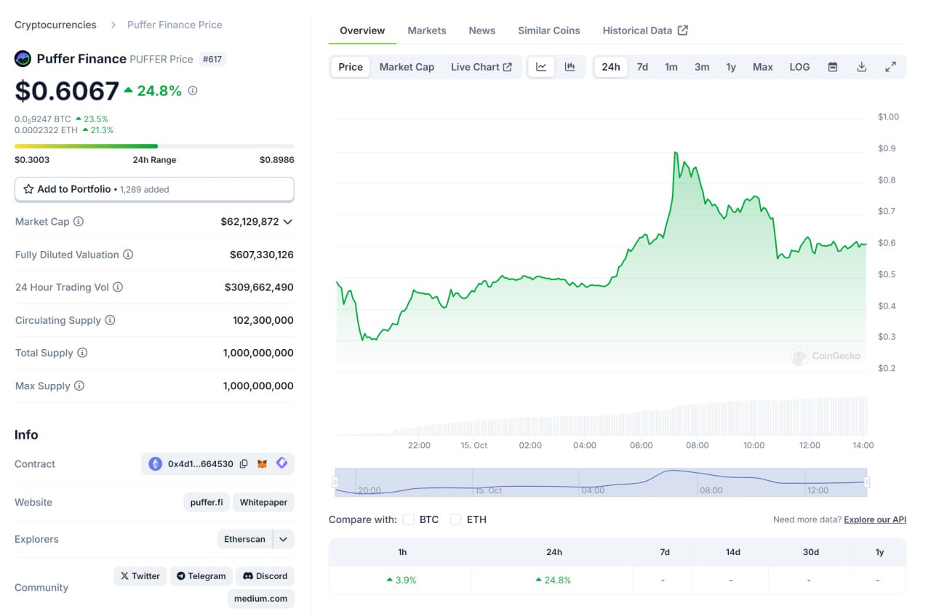The height and width of the screenshot is (614, 931).
Task: Expand the chart to fullscreen
Action: click(890, 67)
